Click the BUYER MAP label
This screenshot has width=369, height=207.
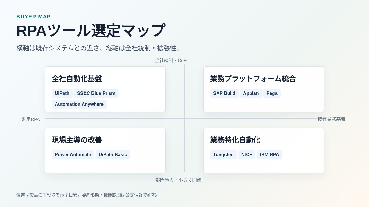(34, 17)
